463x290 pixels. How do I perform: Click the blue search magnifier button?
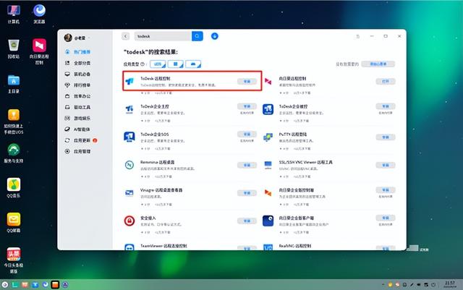pos(197,36)
